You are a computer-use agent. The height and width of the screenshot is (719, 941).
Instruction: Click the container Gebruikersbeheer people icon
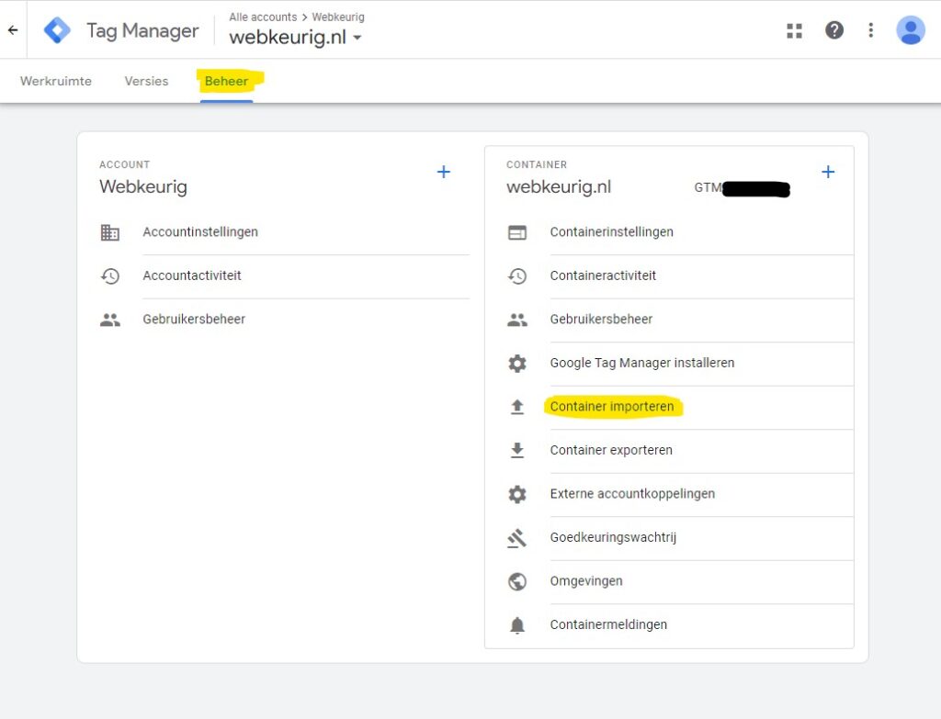[x=517, y=320]
